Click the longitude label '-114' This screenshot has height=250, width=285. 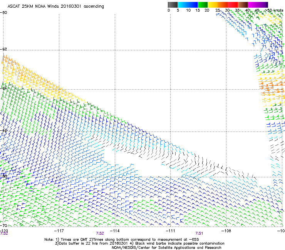[x=115, y=231]
